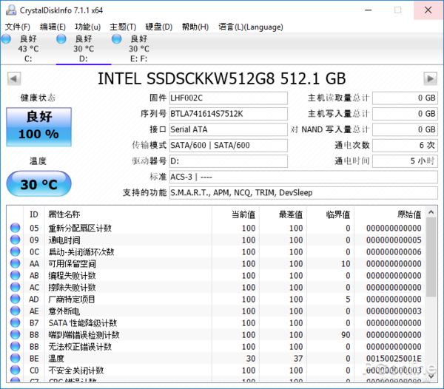444x389 pixels.
Task: Click the status orb of row B8
Action: pyautogui.click(x=16, y=335)
